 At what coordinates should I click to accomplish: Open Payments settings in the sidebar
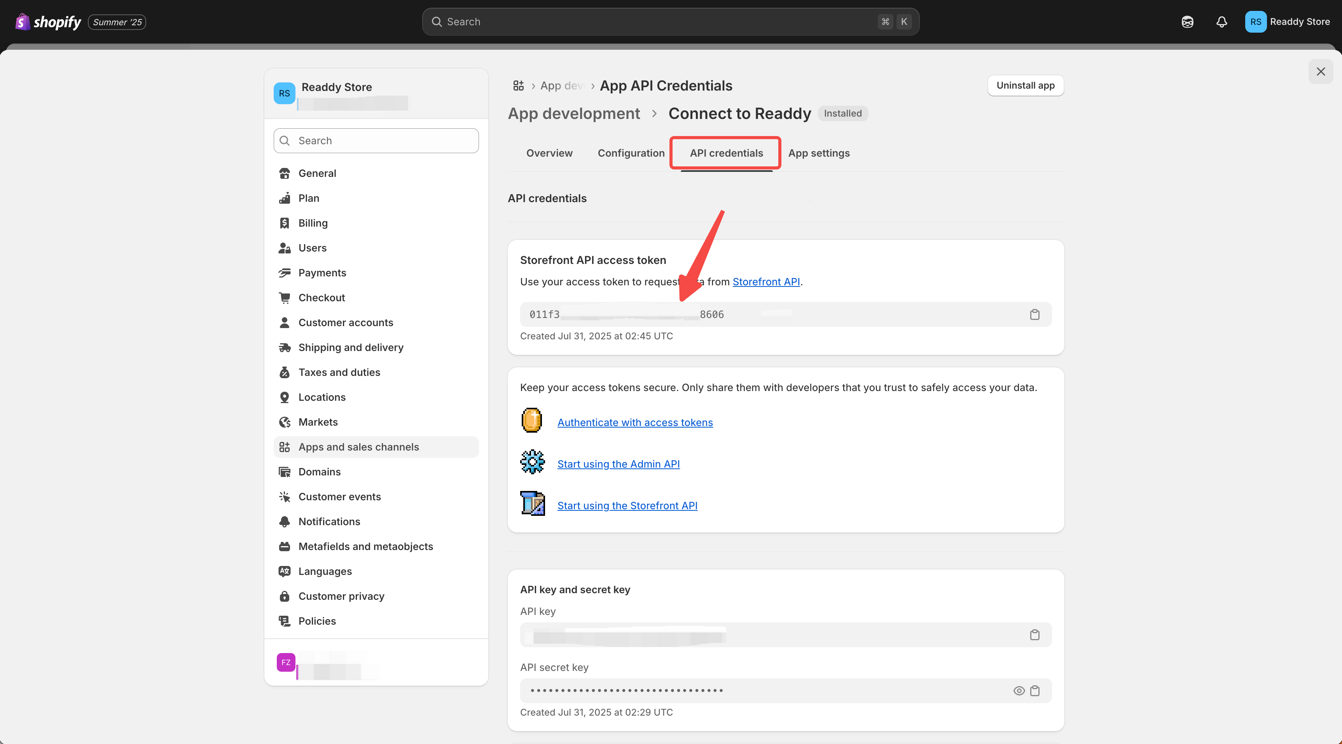[x=322, y=272]
